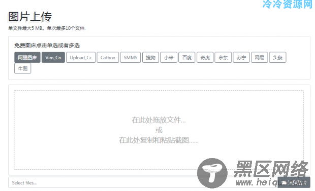315x191 pixels.
Task: Enable the Upload_Cc image host
Action: 81,58
